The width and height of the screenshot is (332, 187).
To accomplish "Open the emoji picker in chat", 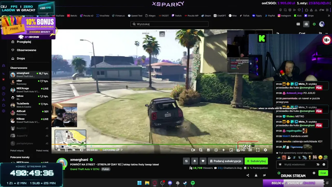I will [x=324, y=164].
